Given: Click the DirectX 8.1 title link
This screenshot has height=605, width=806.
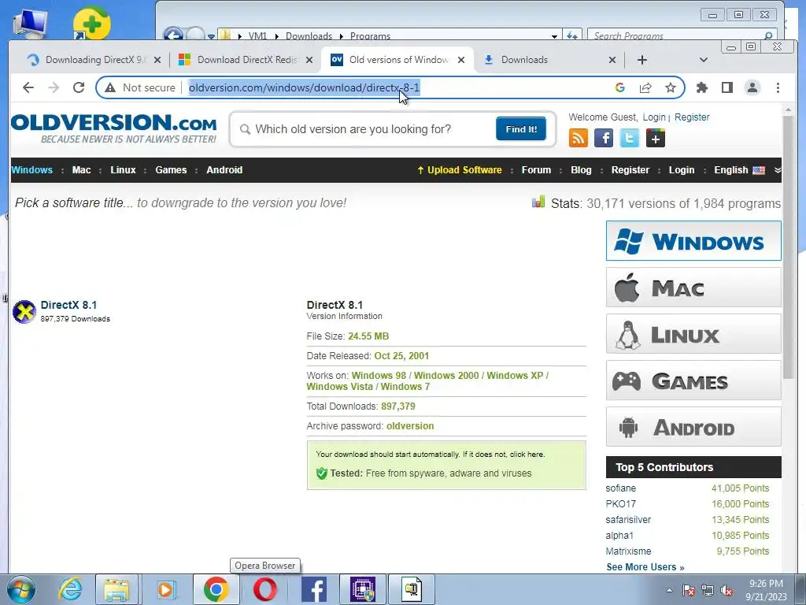Looking at the screenshot, I should [68, 305].
